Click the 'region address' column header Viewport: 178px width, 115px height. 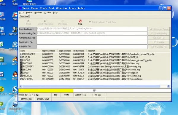pos(49,51)
